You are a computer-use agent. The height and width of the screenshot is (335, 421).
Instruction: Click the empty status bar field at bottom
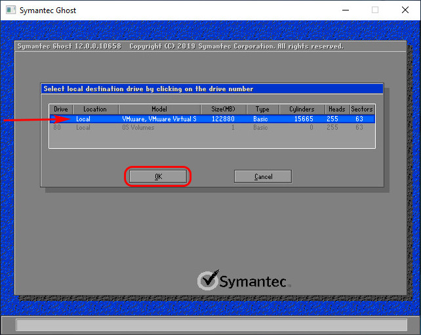[210, 325]
